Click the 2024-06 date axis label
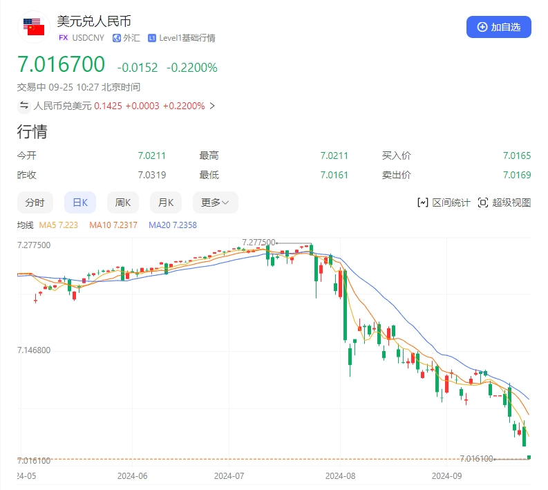The image size is (548, 490). click(x=132, y=476)
